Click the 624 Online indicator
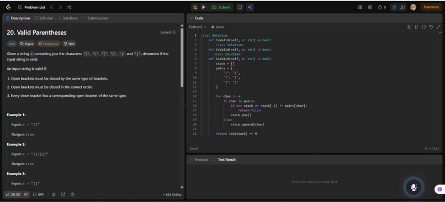Image resolution: width=445 pixels, height=202 pixels. click(x=172, y=195)
